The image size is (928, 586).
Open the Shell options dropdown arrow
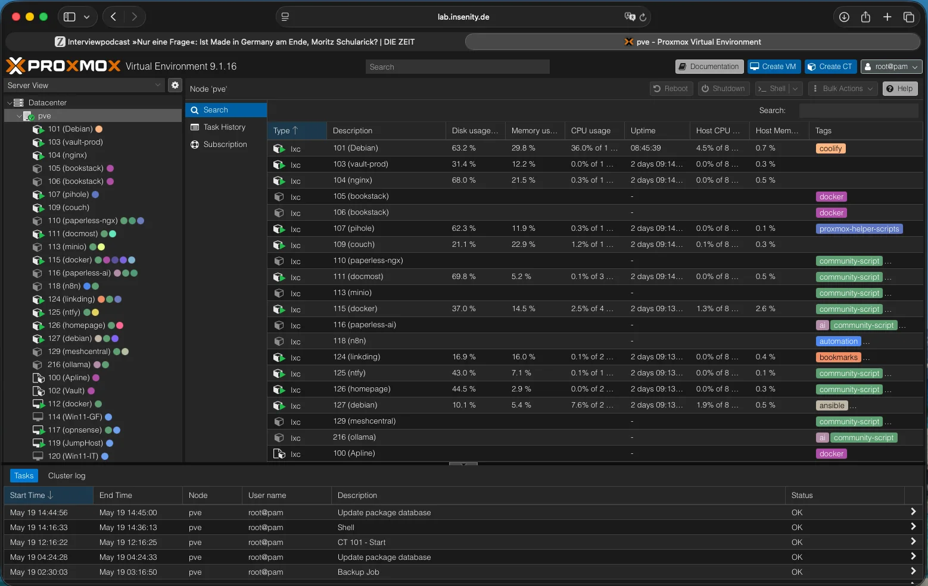(x=795, y=89)
